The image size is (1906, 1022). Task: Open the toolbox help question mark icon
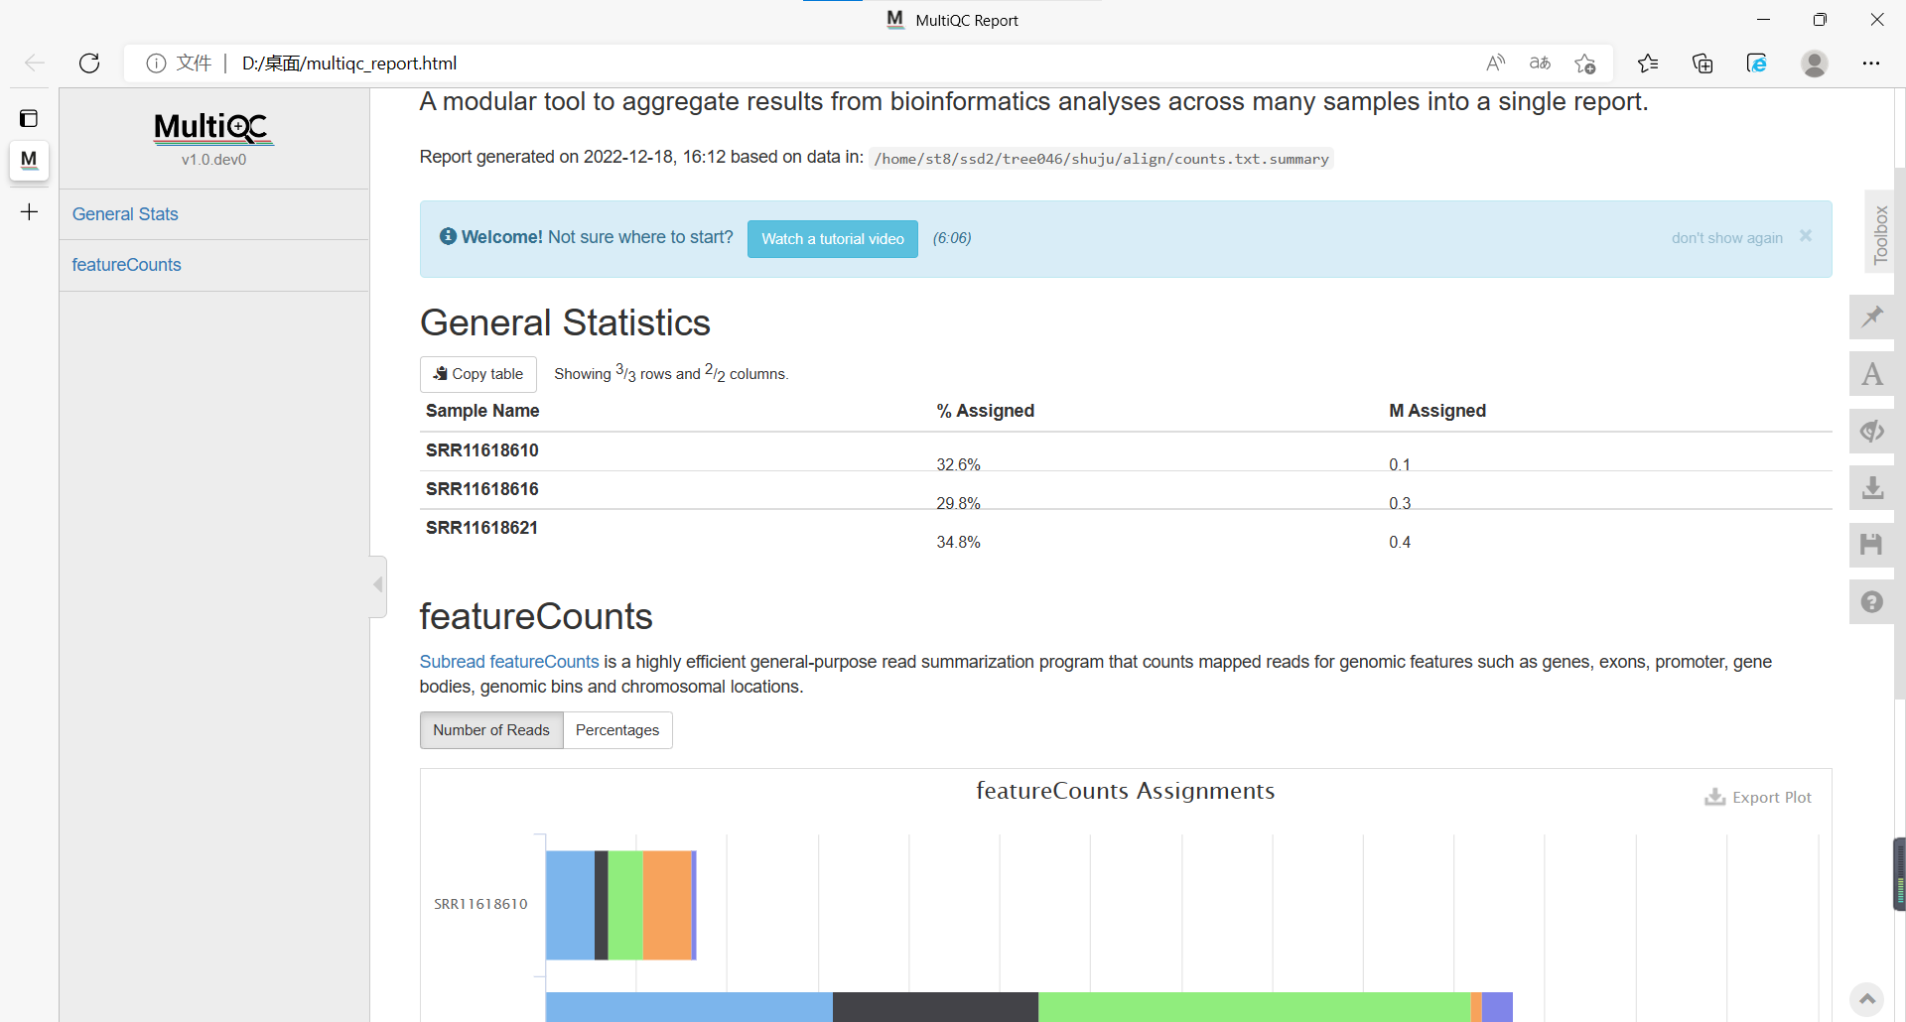pyautogui.click(x=1872, y=602)
